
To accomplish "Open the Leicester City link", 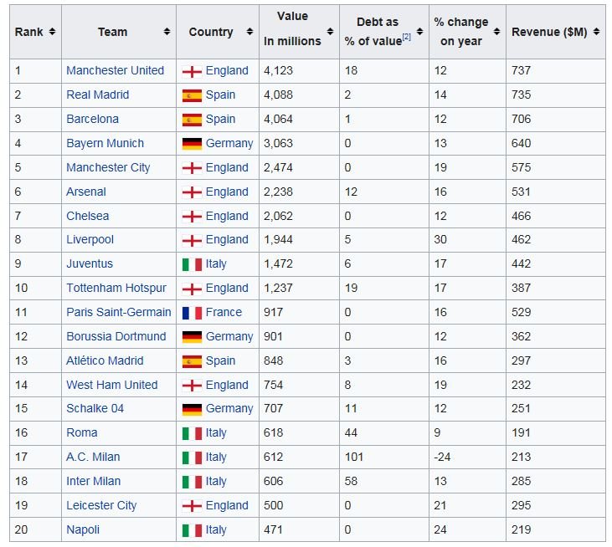I will coord(101,506).
